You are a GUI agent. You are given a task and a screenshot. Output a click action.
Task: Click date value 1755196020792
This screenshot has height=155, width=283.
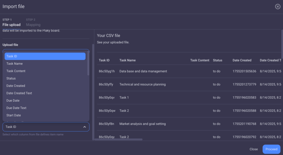pyautogui.click(x=244, y=137)
